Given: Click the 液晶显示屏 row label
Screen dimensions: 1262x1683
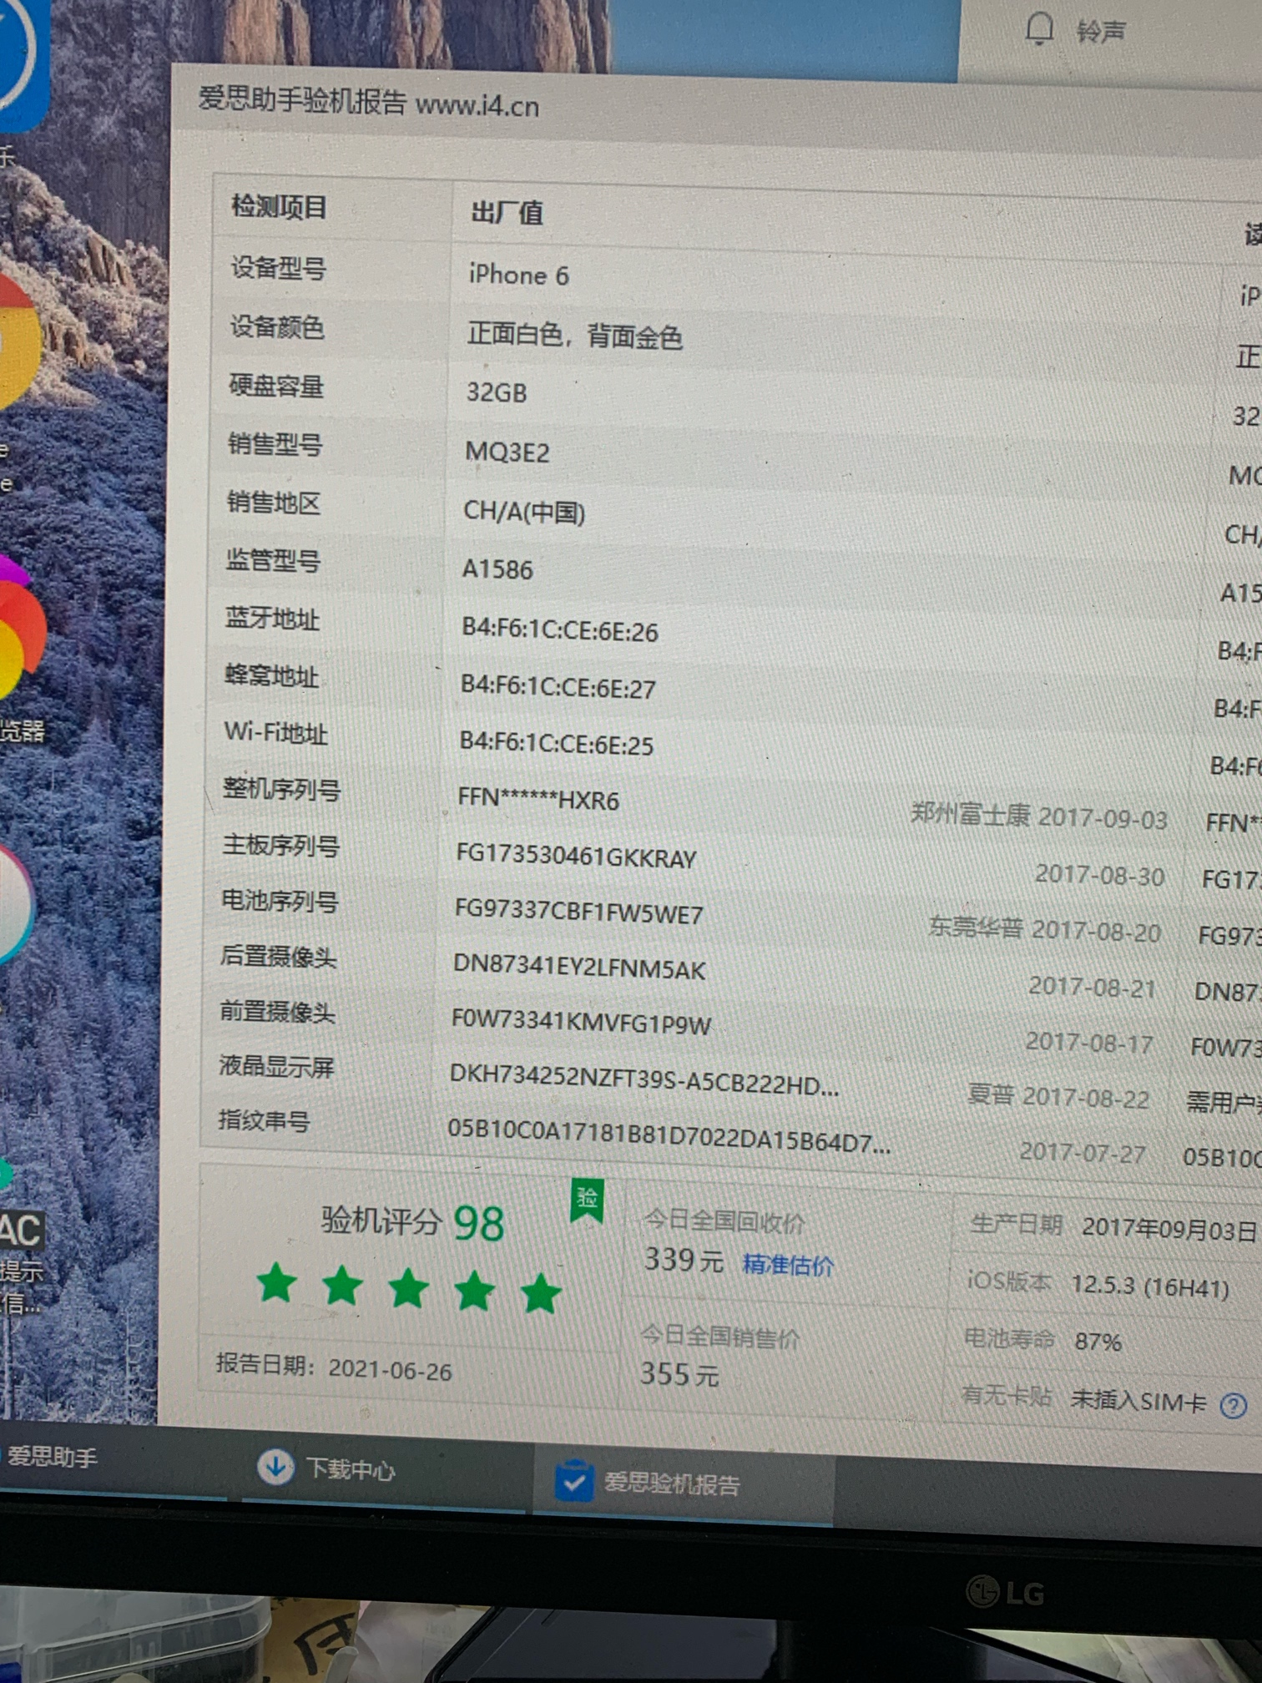Looking at the screenshot, I should [x=276, y=1066].
